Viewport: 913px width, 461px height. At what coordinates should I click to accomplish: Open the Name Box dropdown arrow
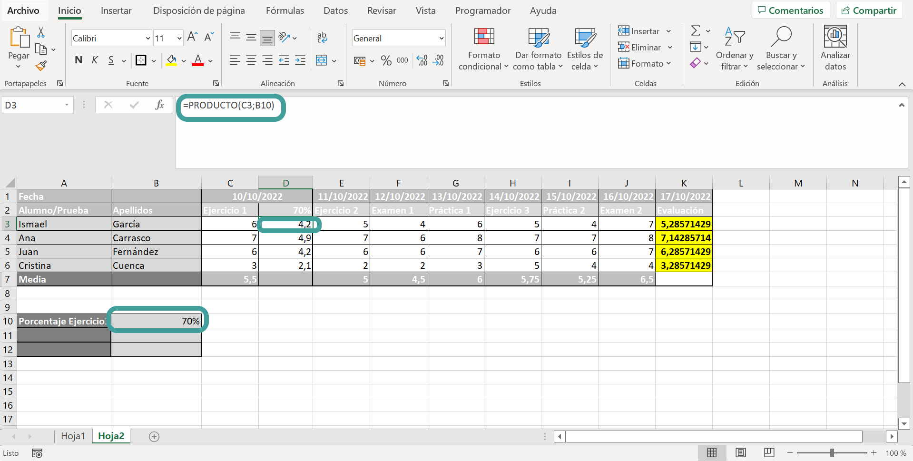coord(67,105)
